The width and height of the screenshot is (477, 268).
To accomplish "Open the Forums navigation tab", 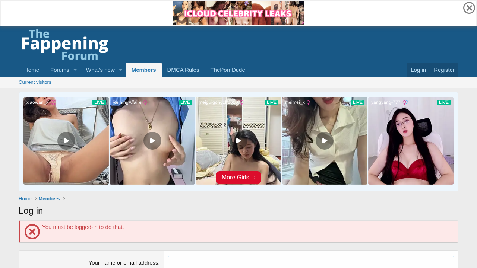I will click(60, 70).
